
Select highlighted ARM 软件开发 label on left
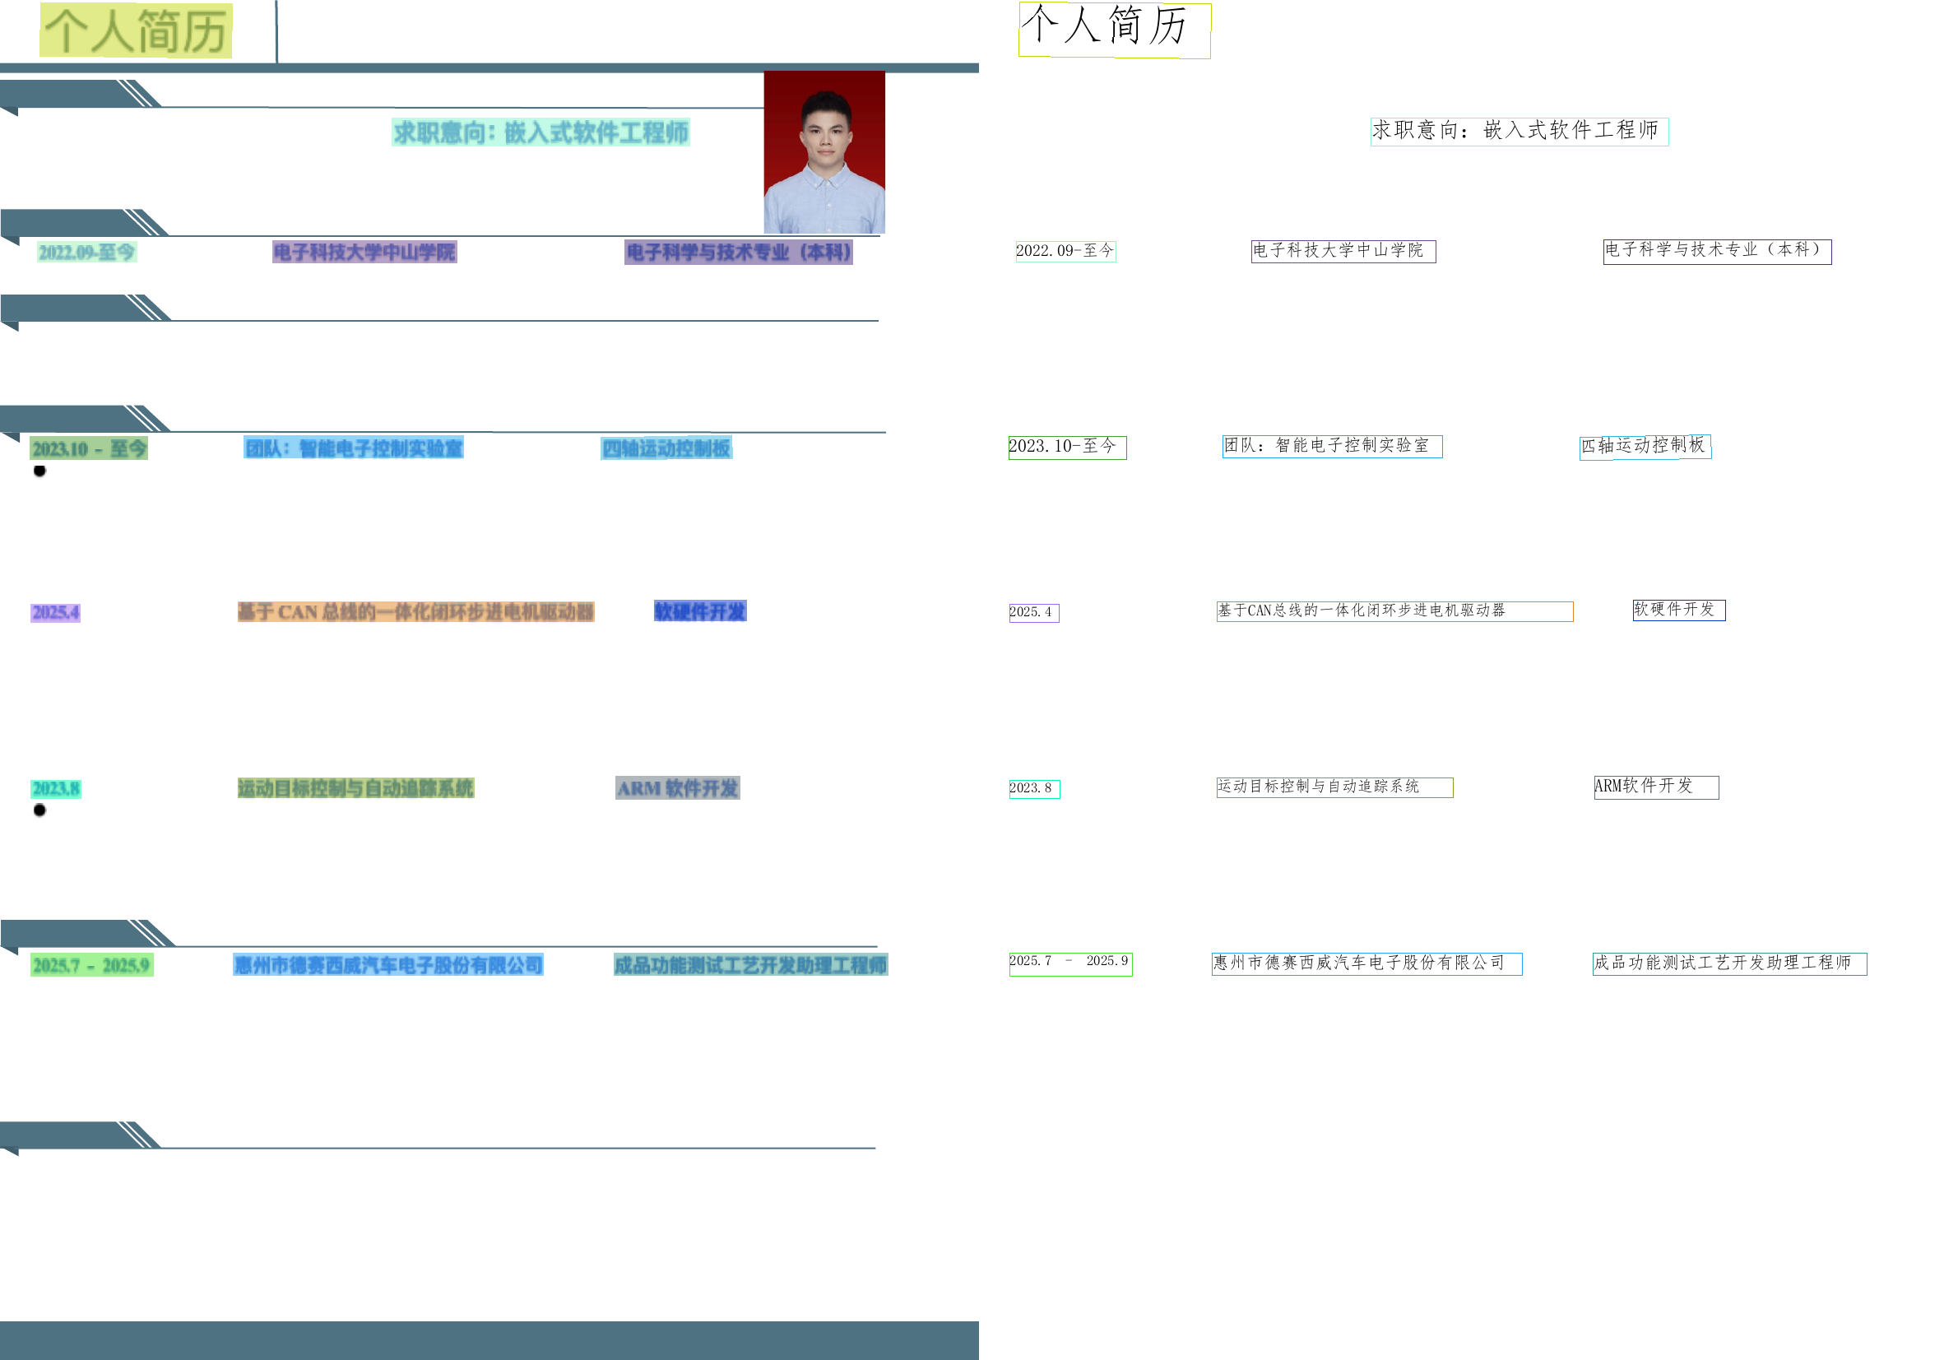point(676,787)
